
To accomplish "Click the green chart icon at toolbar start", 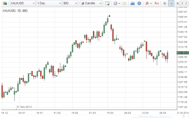I will 5,3.
